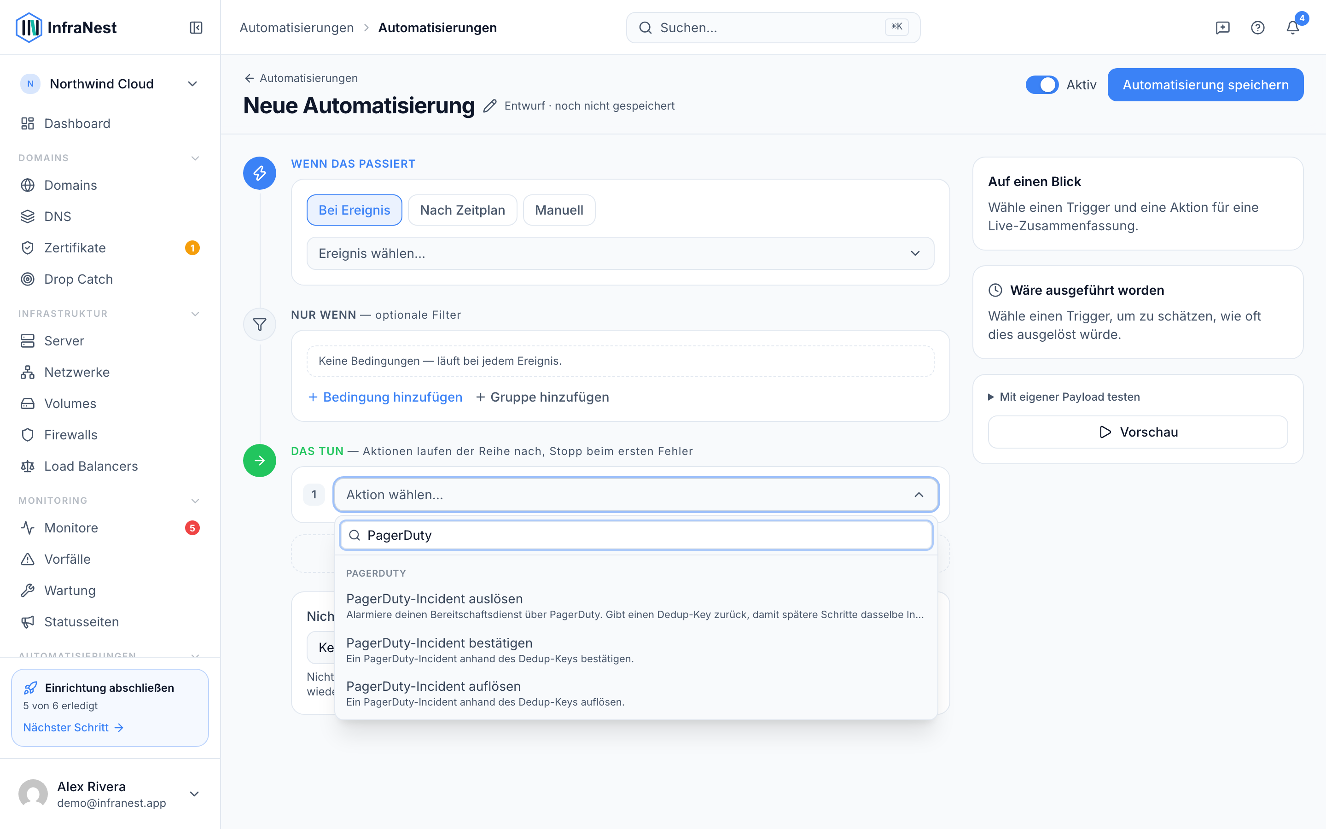The width and height of the screenshot is (1326, 829).
Task: Click Automatisierungen parent breadcrumb
Action: coord(297,28)
